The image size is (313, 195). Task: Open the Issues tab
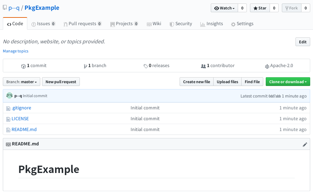pos(43,24)
